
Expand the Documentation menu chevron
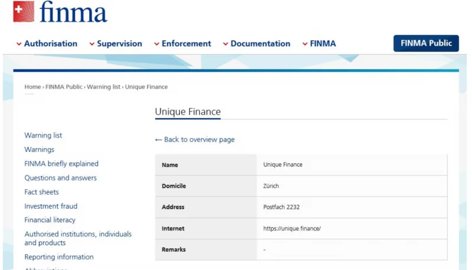(225, 44)
